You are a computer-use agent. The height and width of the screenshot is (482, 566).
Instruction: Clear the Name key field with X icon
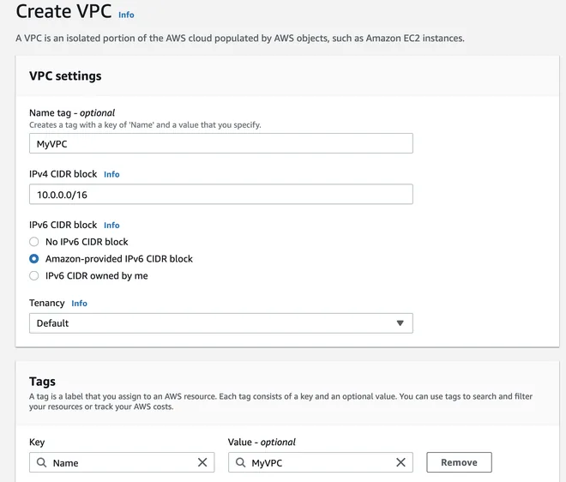[x=202, y=462]
